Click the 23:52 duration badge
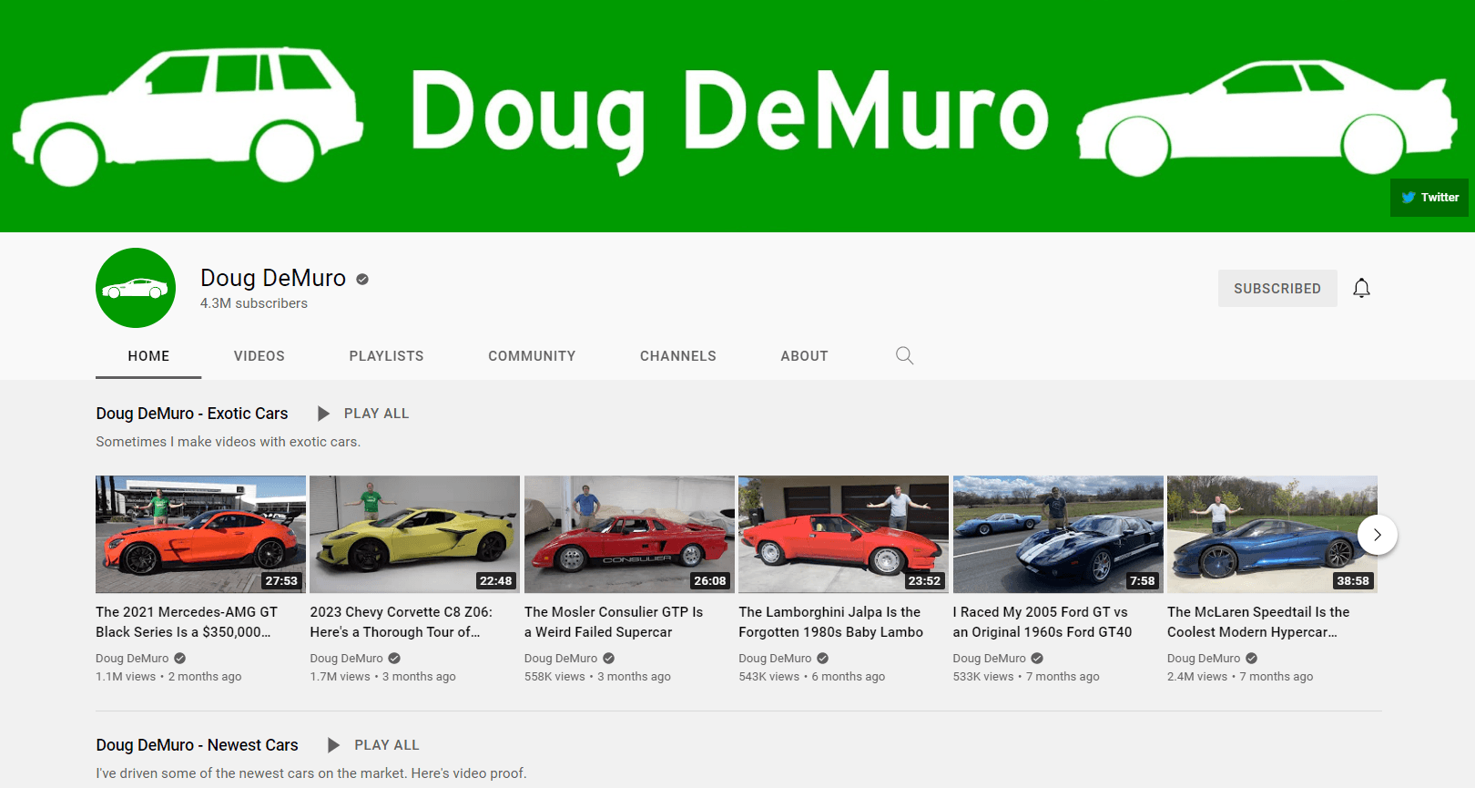Screen dimensions: 1475x788 click(x=924, y=581)
